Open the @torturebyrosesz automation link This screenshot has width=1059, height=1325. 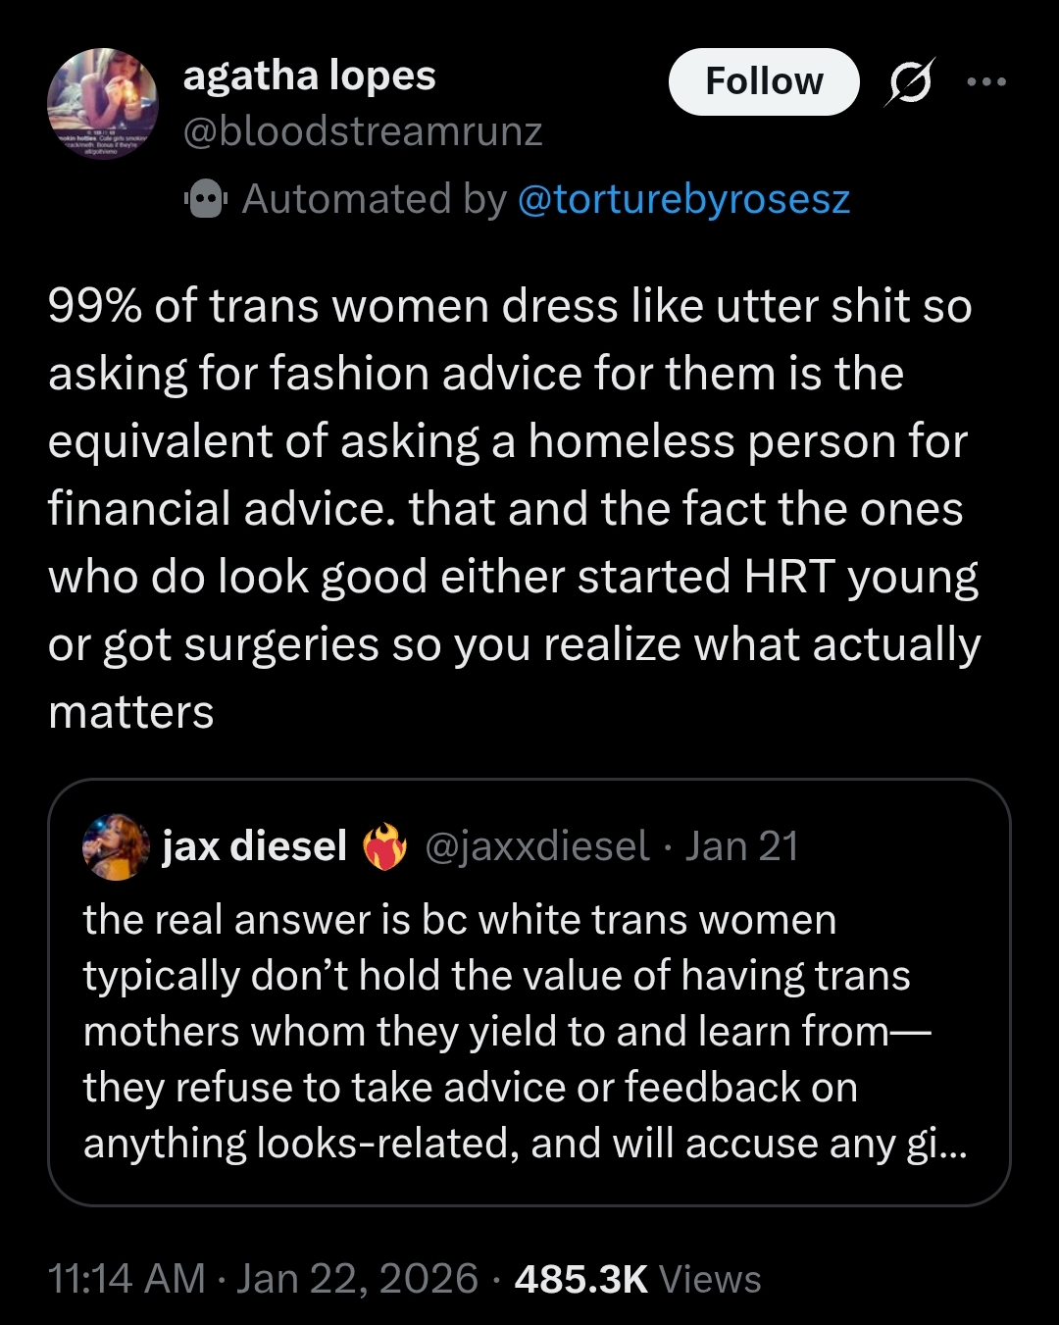(682, 199)
